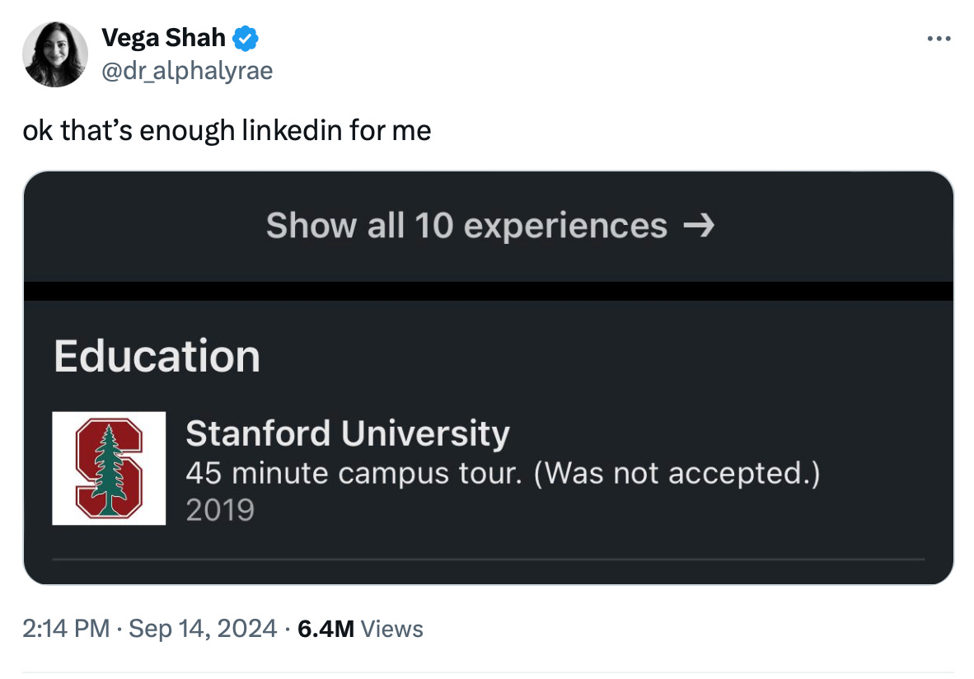
Task: Click the number 10 in 'Show all'
Action: pos(433,226)
